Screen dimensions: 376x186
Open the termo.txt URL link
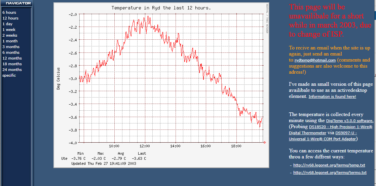(330, 173)
